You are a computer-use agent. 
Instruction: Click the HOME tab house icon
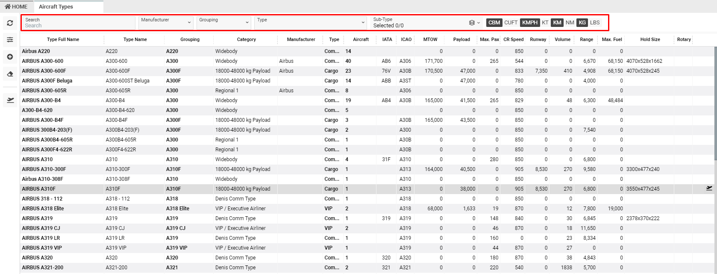point(8,7)
